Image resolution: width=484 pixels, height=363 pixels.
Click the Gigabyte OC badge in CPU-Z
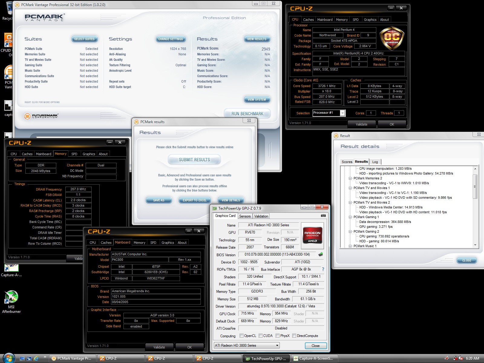392,39
